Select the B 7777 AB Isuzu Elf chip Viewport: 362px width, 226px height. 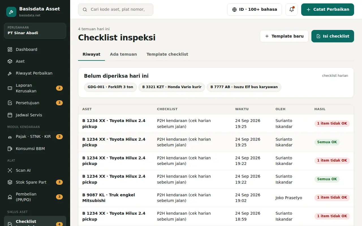point(244,87)
